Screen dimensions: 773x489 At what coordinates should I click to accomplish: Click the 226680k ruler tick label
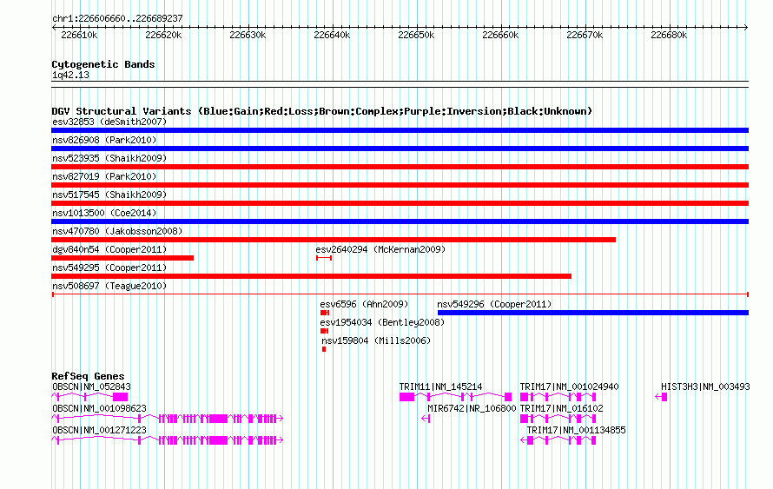(669, 35)
